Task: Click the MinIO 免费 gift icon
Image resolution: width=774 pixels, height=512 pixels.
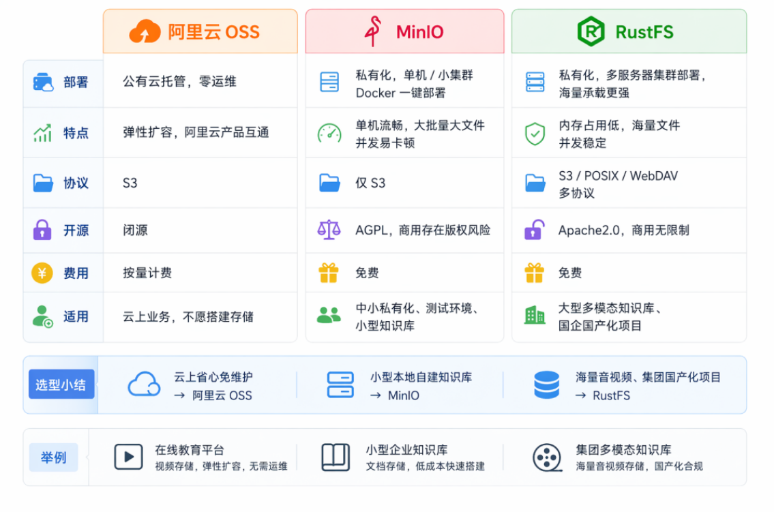Action: tap(328, 273)
